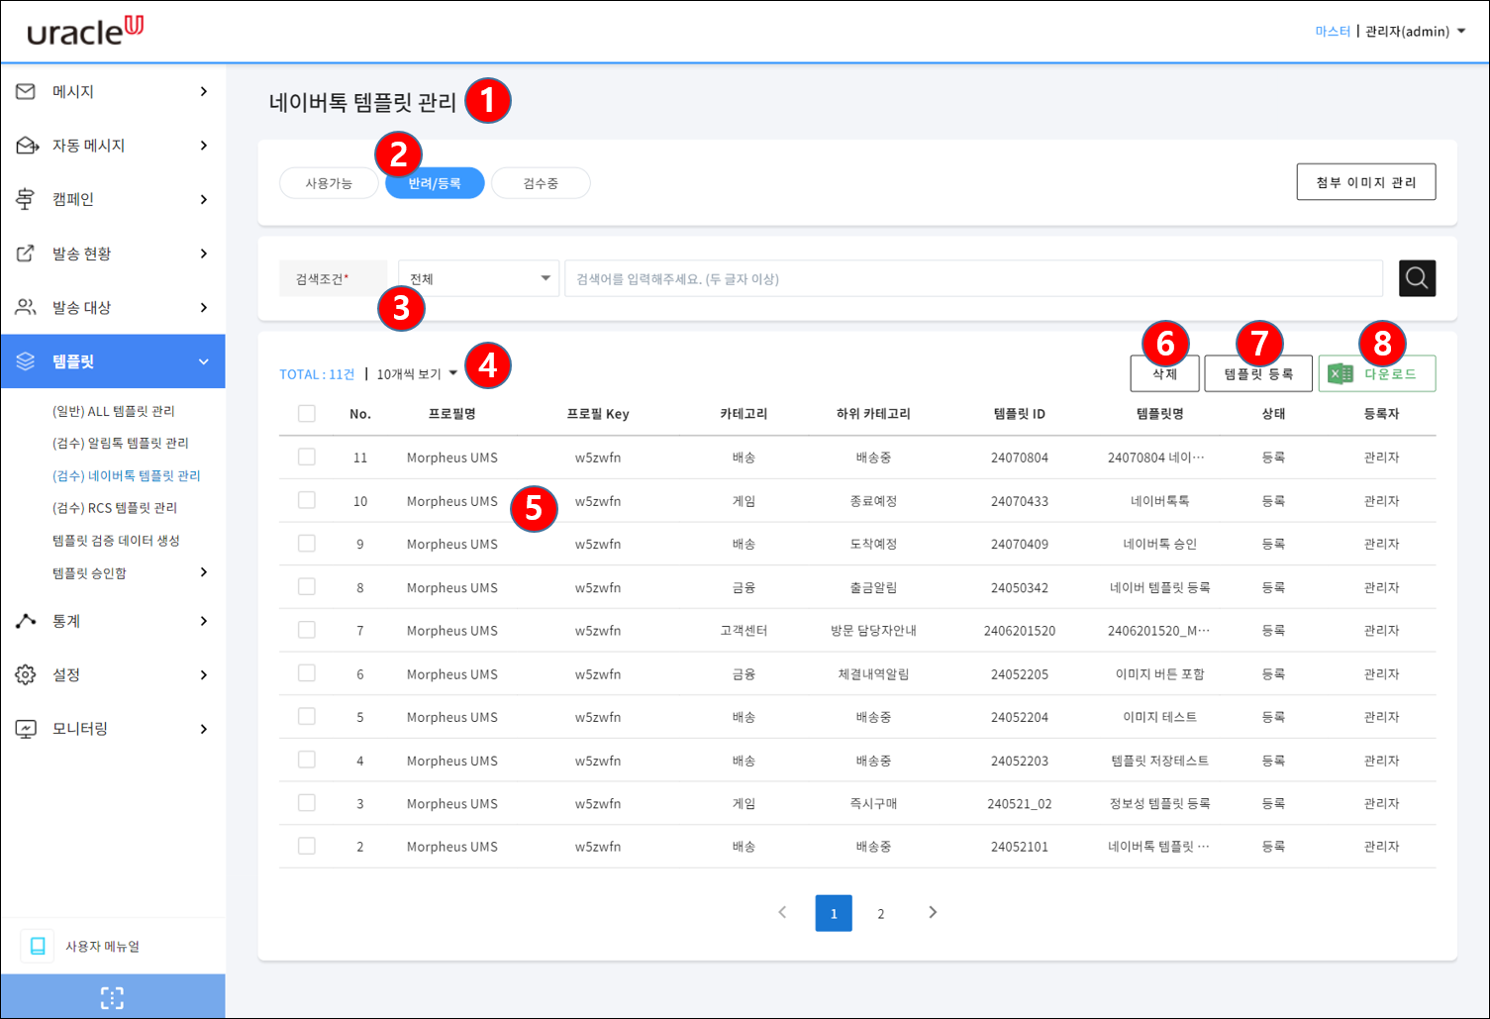Collapse the 템플릿 menu chevron
The width and height of the screenshot is (1490, 1019).
coord(204,361)
